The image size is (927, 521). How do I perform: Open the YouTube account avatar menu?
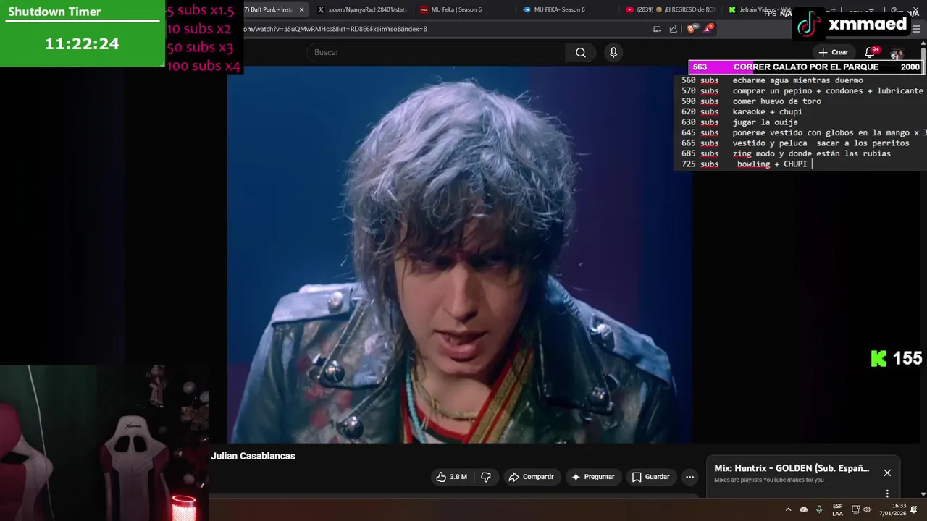(x=897, y=53)
